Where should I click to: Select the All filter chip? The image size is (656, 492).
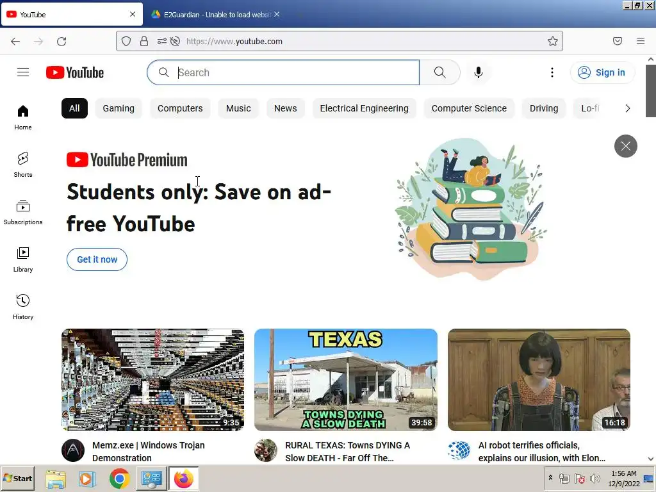tap(74, 108)
